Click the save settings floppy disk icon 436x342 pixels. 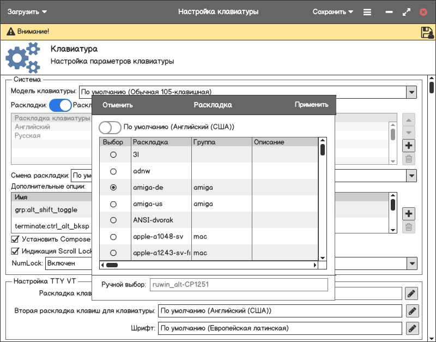[x=427, y=32]
